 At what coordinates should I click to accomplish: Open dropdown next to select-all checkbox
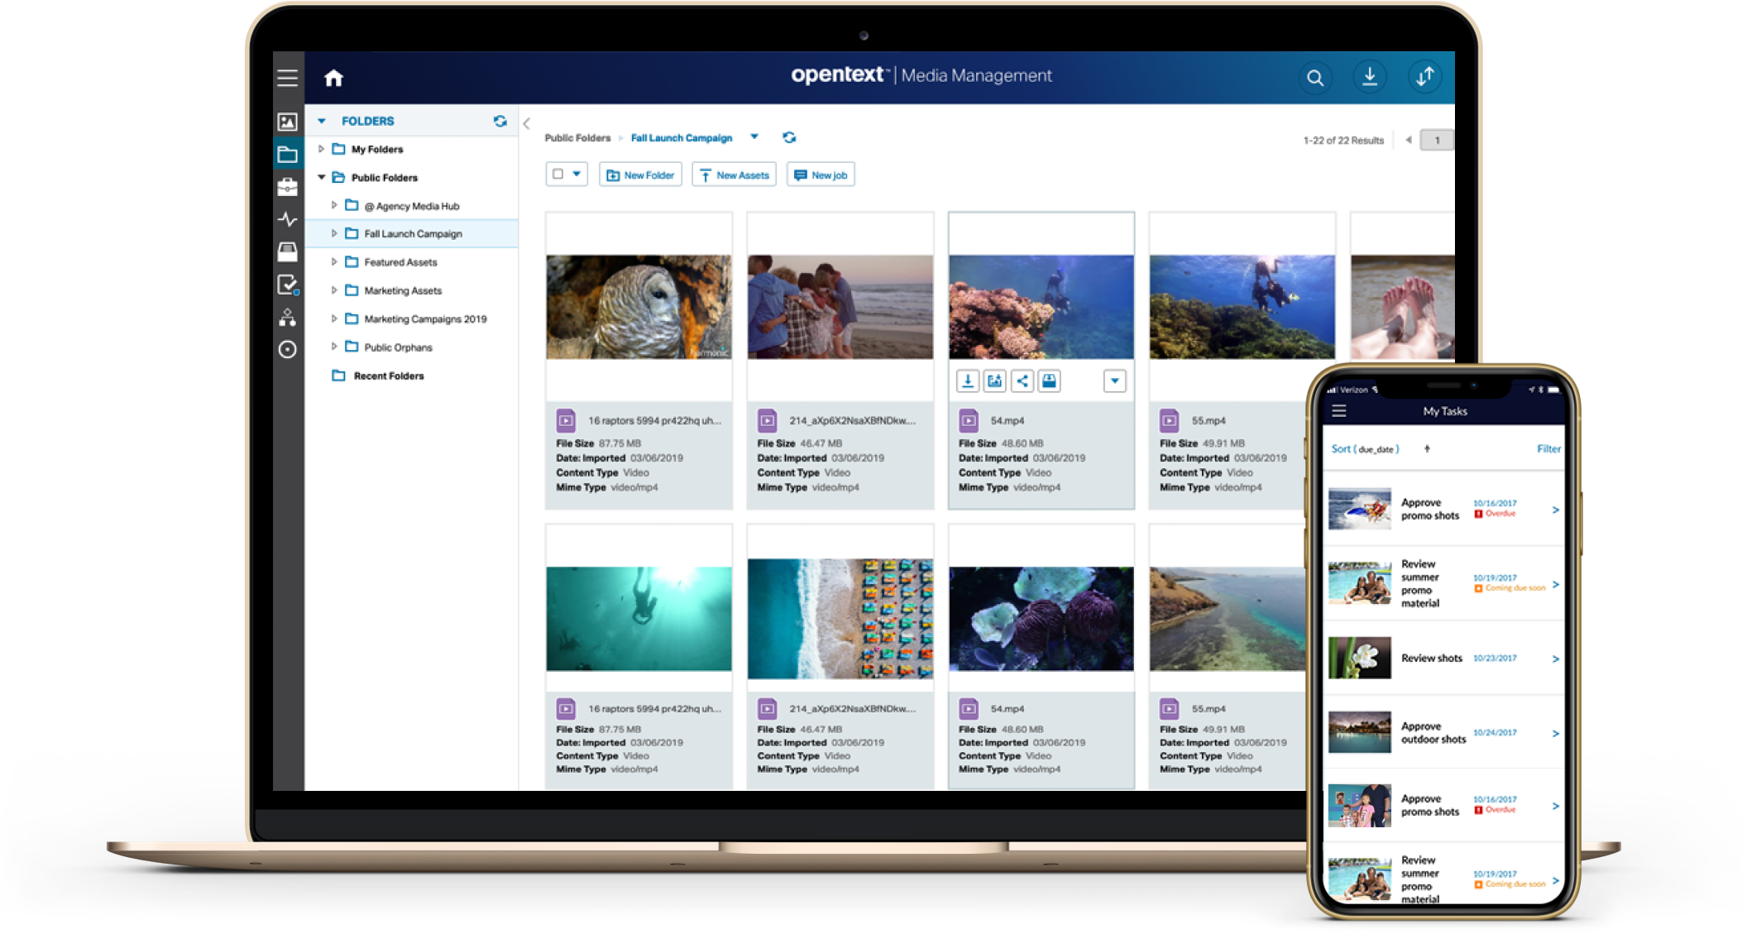[x=577, y=175]
